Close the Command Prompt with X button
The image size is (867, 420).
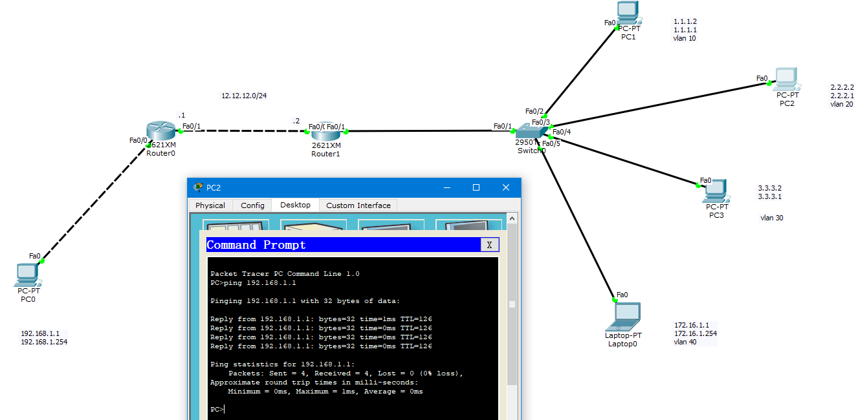490,245
